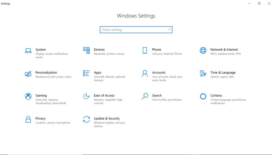Viewport: 272px width, 155px height.
Task: Open Privacy via the padlock icon
Action: [28, 119]
